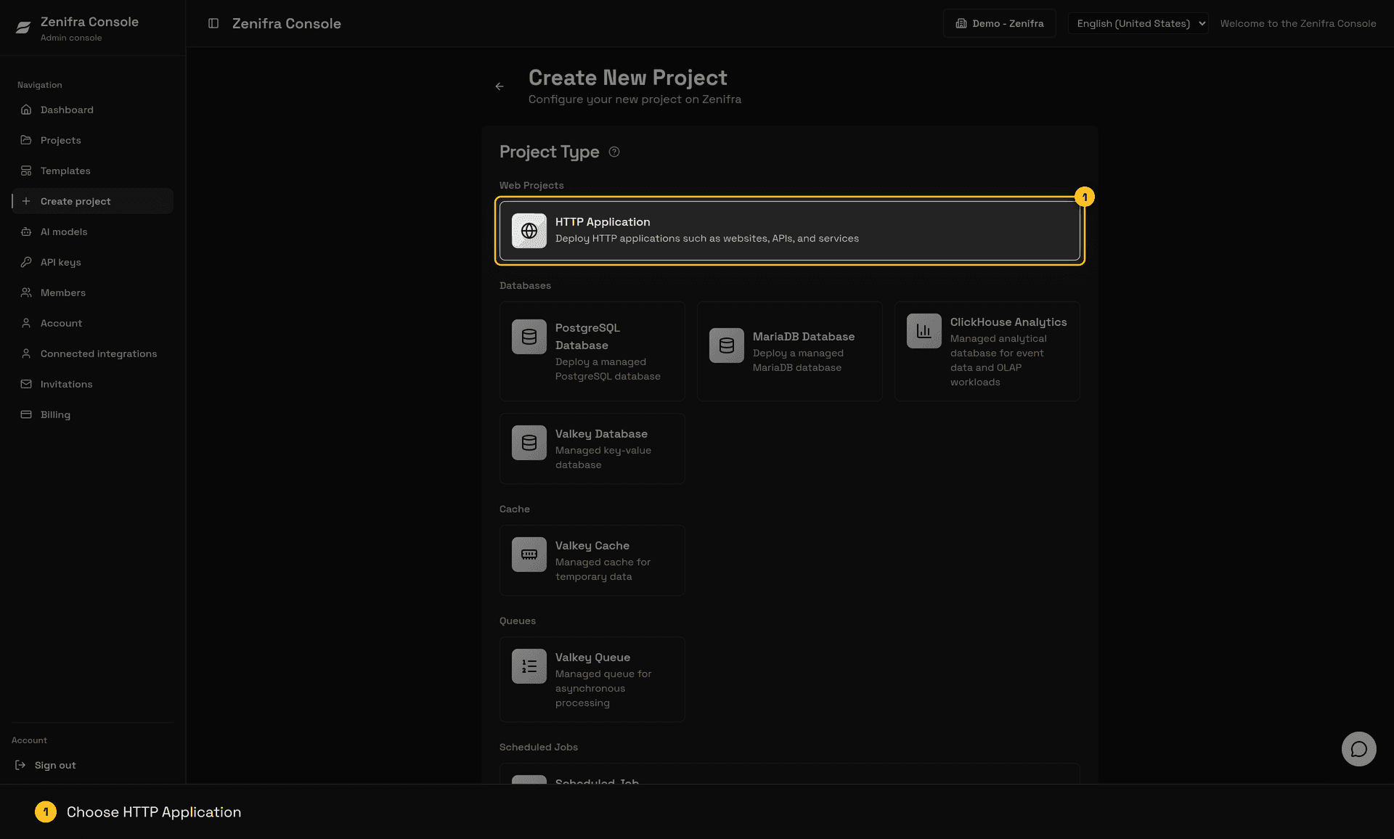
Task: Toggle the sidebar collapse icon
Action: coord(213,23)
